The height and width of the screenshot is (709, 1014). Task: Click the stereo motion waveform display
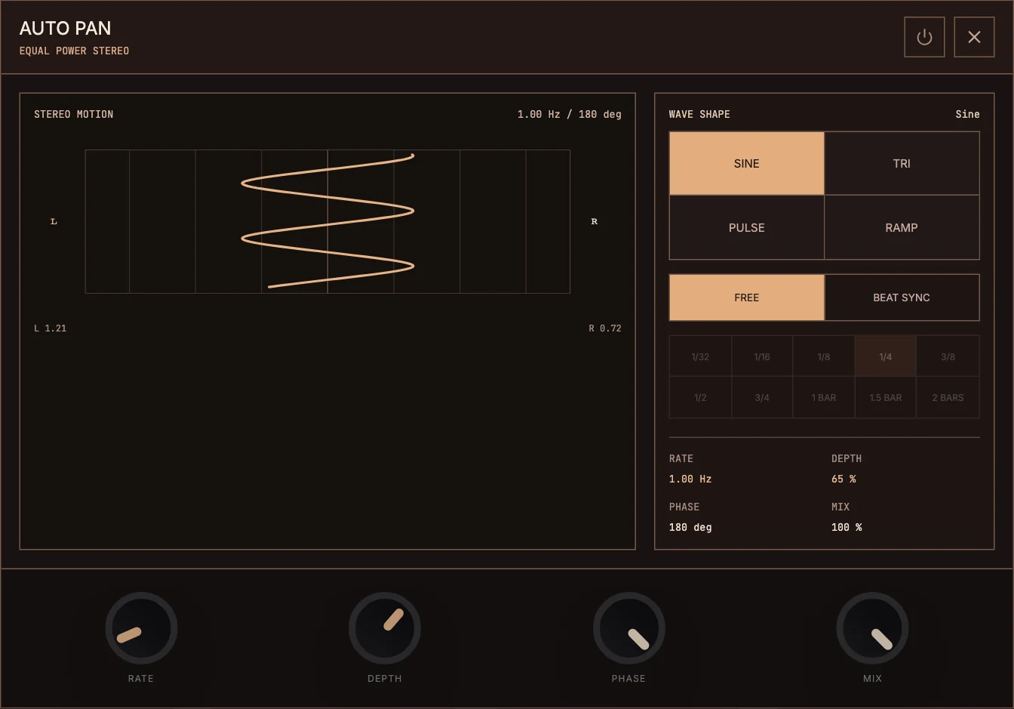(327, 221)
